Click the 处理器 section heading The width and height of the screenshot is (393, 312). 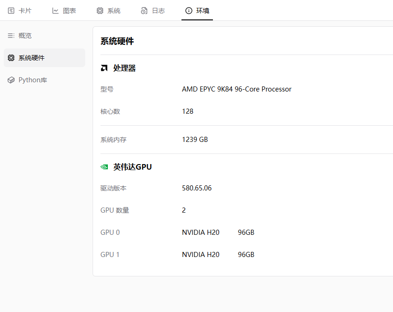[x=125, y=68]
